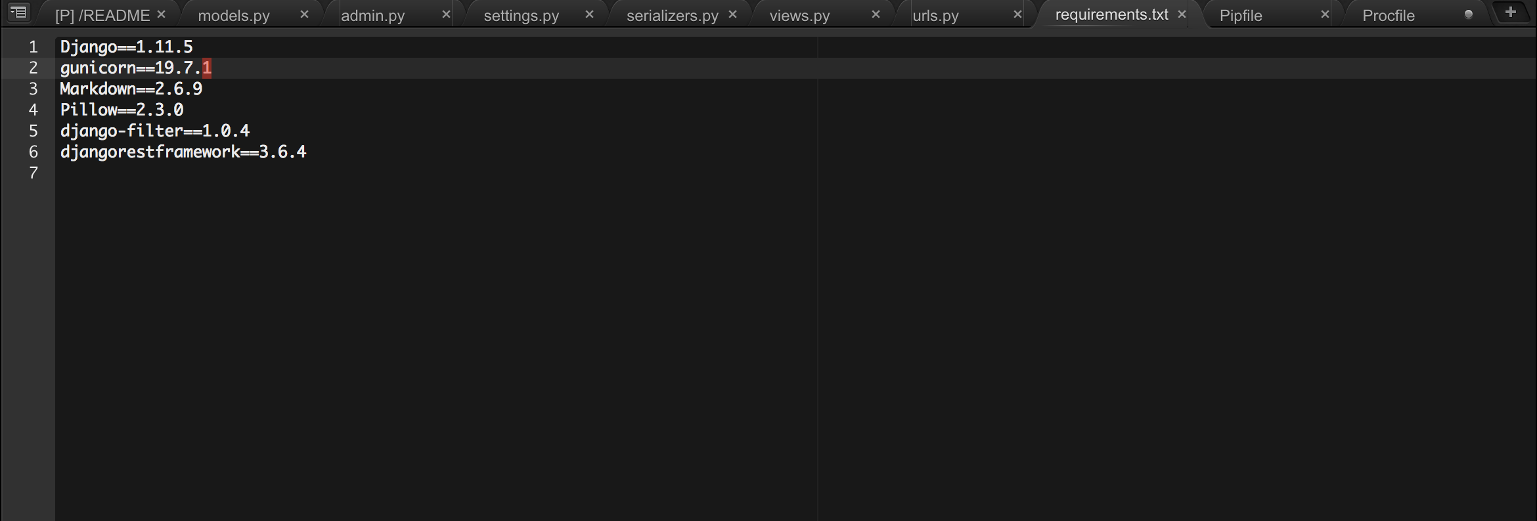This screenshot has width=1537, height=521.
Task: Toggle the sidebar panel icon
Action: [19, 12]
